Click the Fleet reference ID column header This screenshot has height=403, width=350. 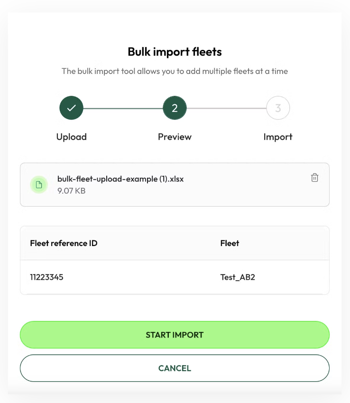pos(64,243)
